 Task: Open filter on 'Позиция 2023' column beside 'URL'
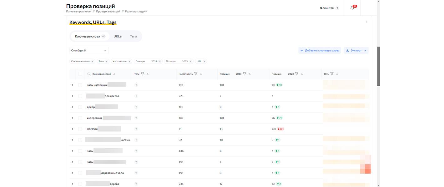pos(297,74)
